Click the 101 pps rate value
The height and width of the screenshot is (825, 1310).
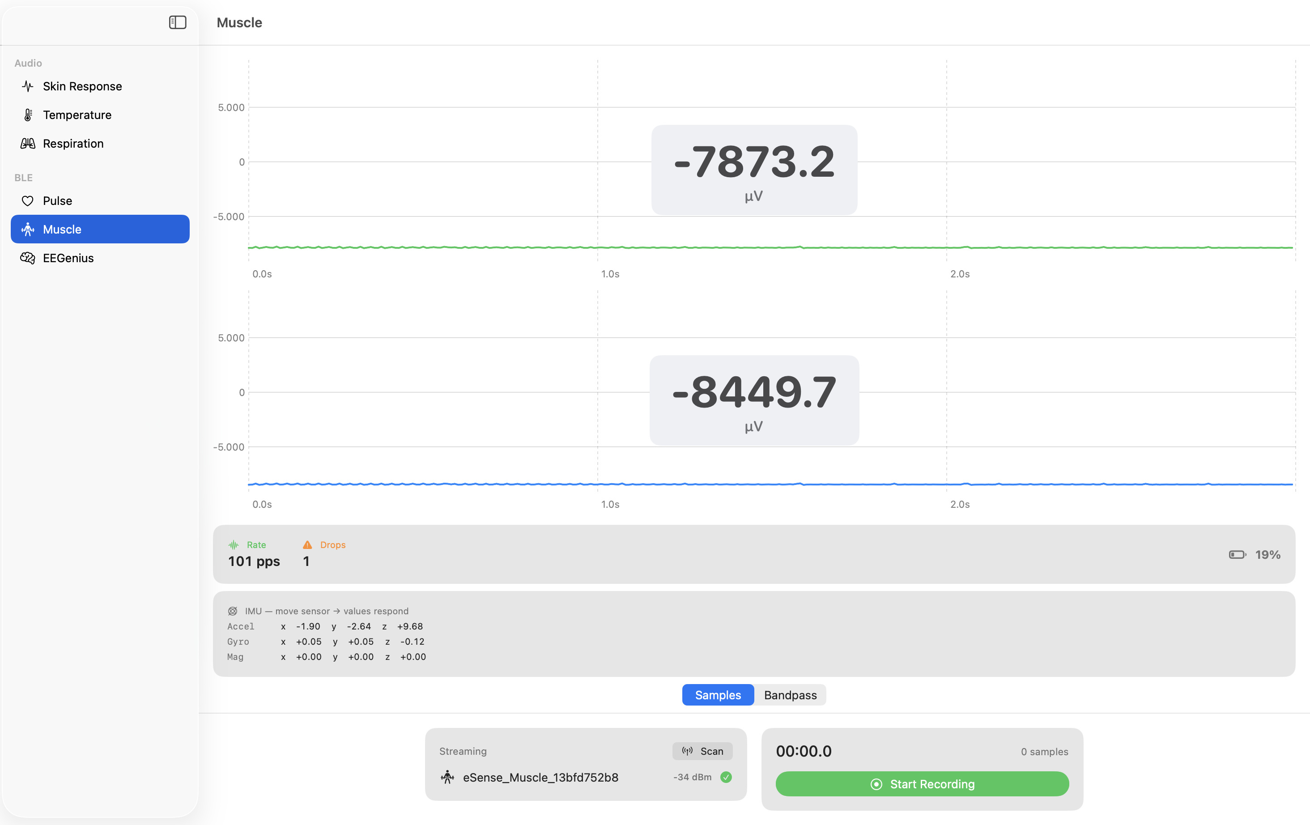tap(254, 561)
